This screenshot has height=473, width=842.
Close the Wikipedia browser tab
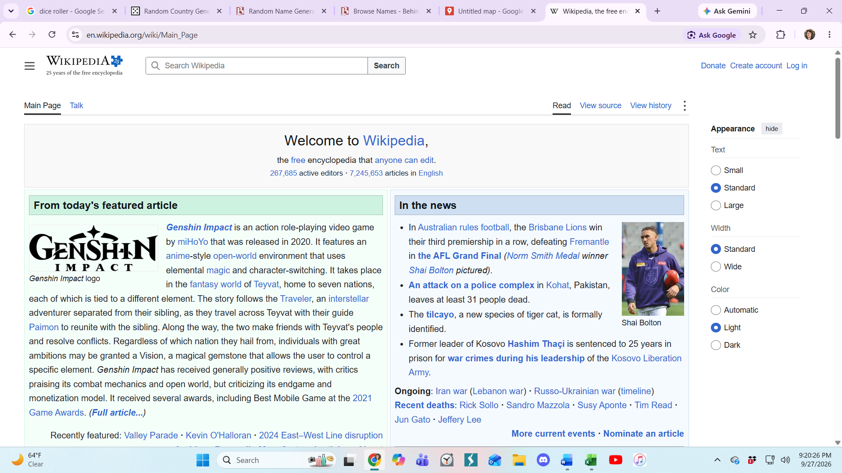tap(638, 11)
